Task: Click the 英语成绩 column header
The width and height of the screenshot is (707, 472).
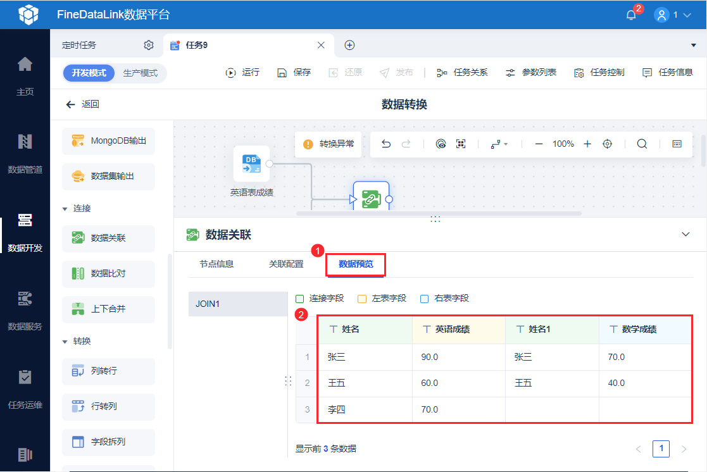Action: pos(458,330)
